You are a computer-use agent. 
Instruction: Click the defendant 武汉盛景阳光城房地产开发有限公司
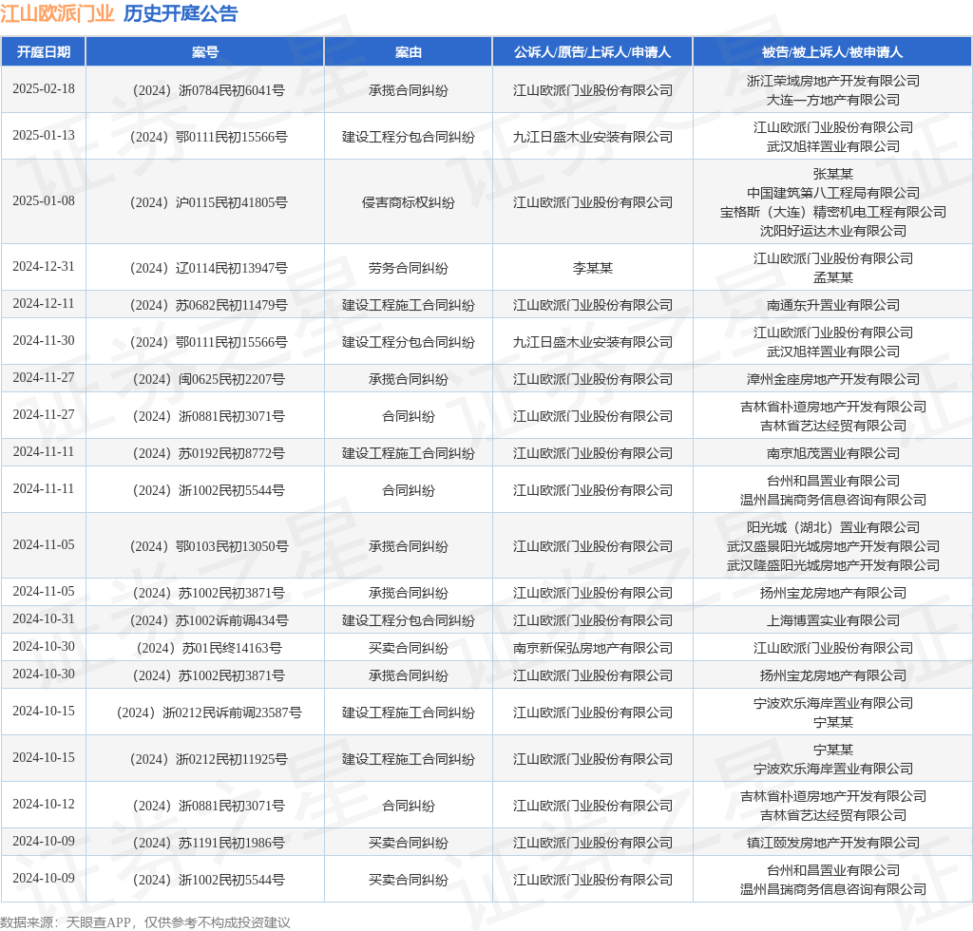(x=832, y=546)
